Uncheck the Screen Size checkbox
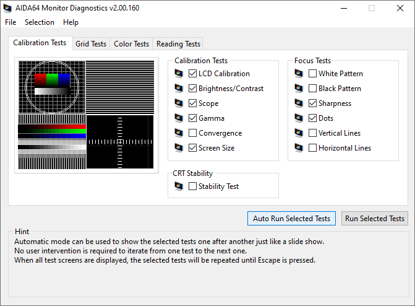Image resolution: width=415 pixels, height=306 pixels. (x=192, y=147)
